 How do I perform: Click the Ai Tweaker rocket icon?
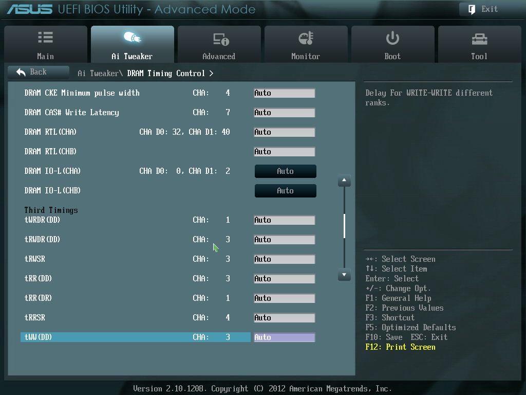point(133,37)
